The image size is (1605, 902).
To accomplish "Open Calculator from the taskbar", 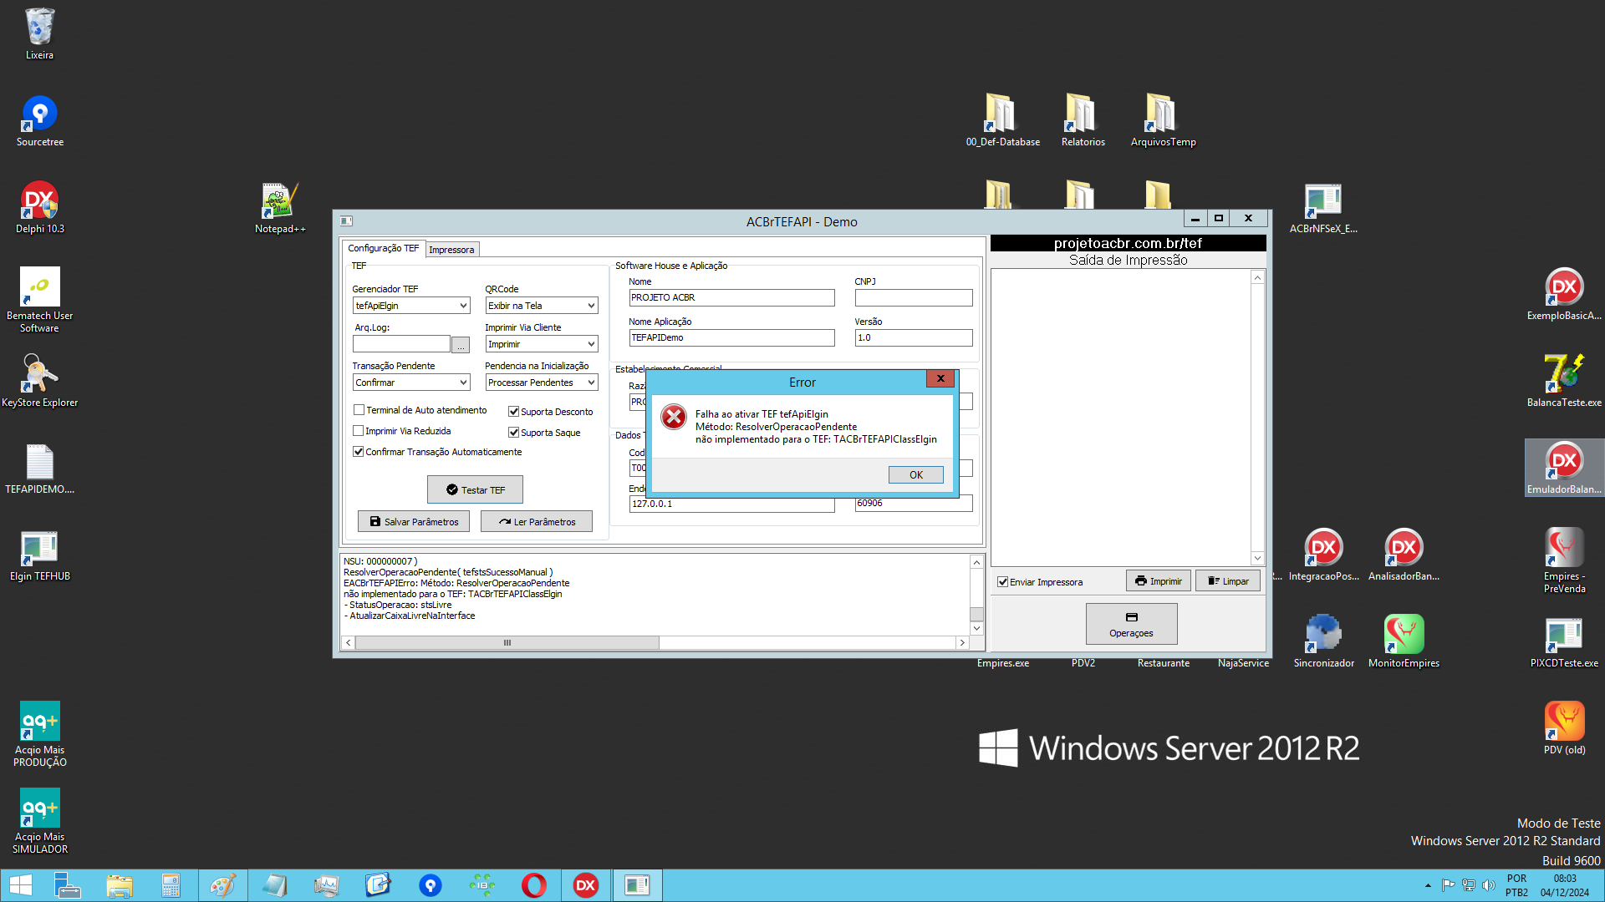I will [171, 885].
